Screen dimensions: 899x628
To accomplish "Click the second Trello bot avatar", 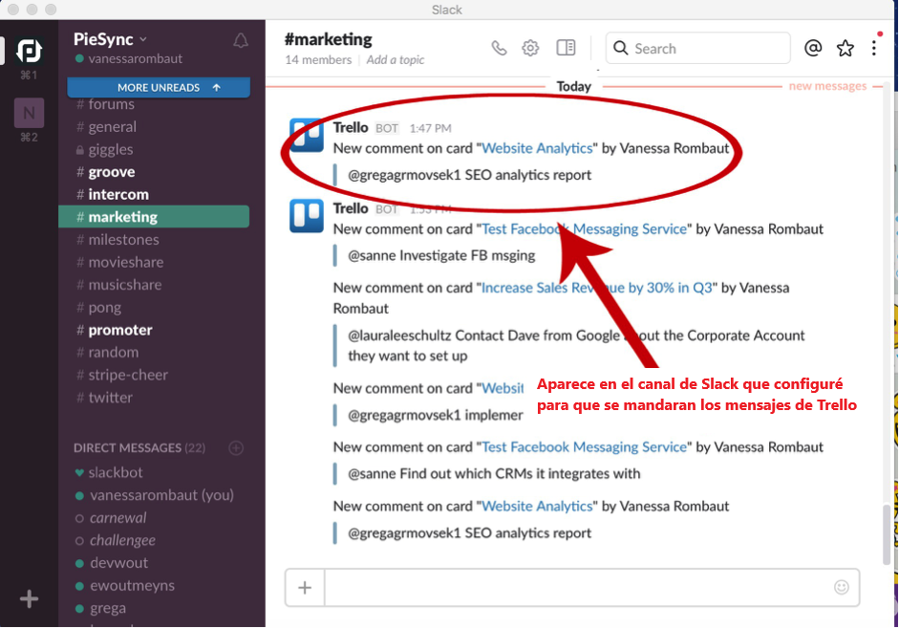I will coord(306,216).
